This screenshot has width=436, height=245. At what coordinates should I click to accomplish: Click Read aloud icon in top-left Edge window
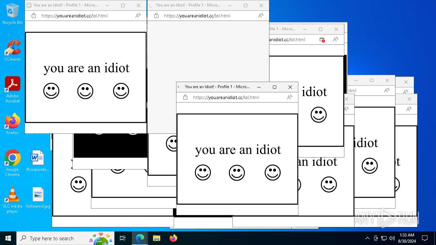138,16
